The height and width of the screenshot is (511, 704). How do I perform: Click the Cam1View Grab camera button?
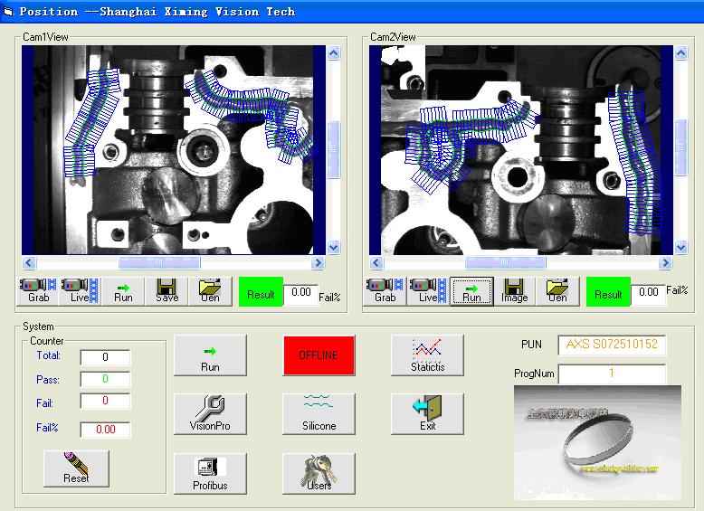pos(38,291)
